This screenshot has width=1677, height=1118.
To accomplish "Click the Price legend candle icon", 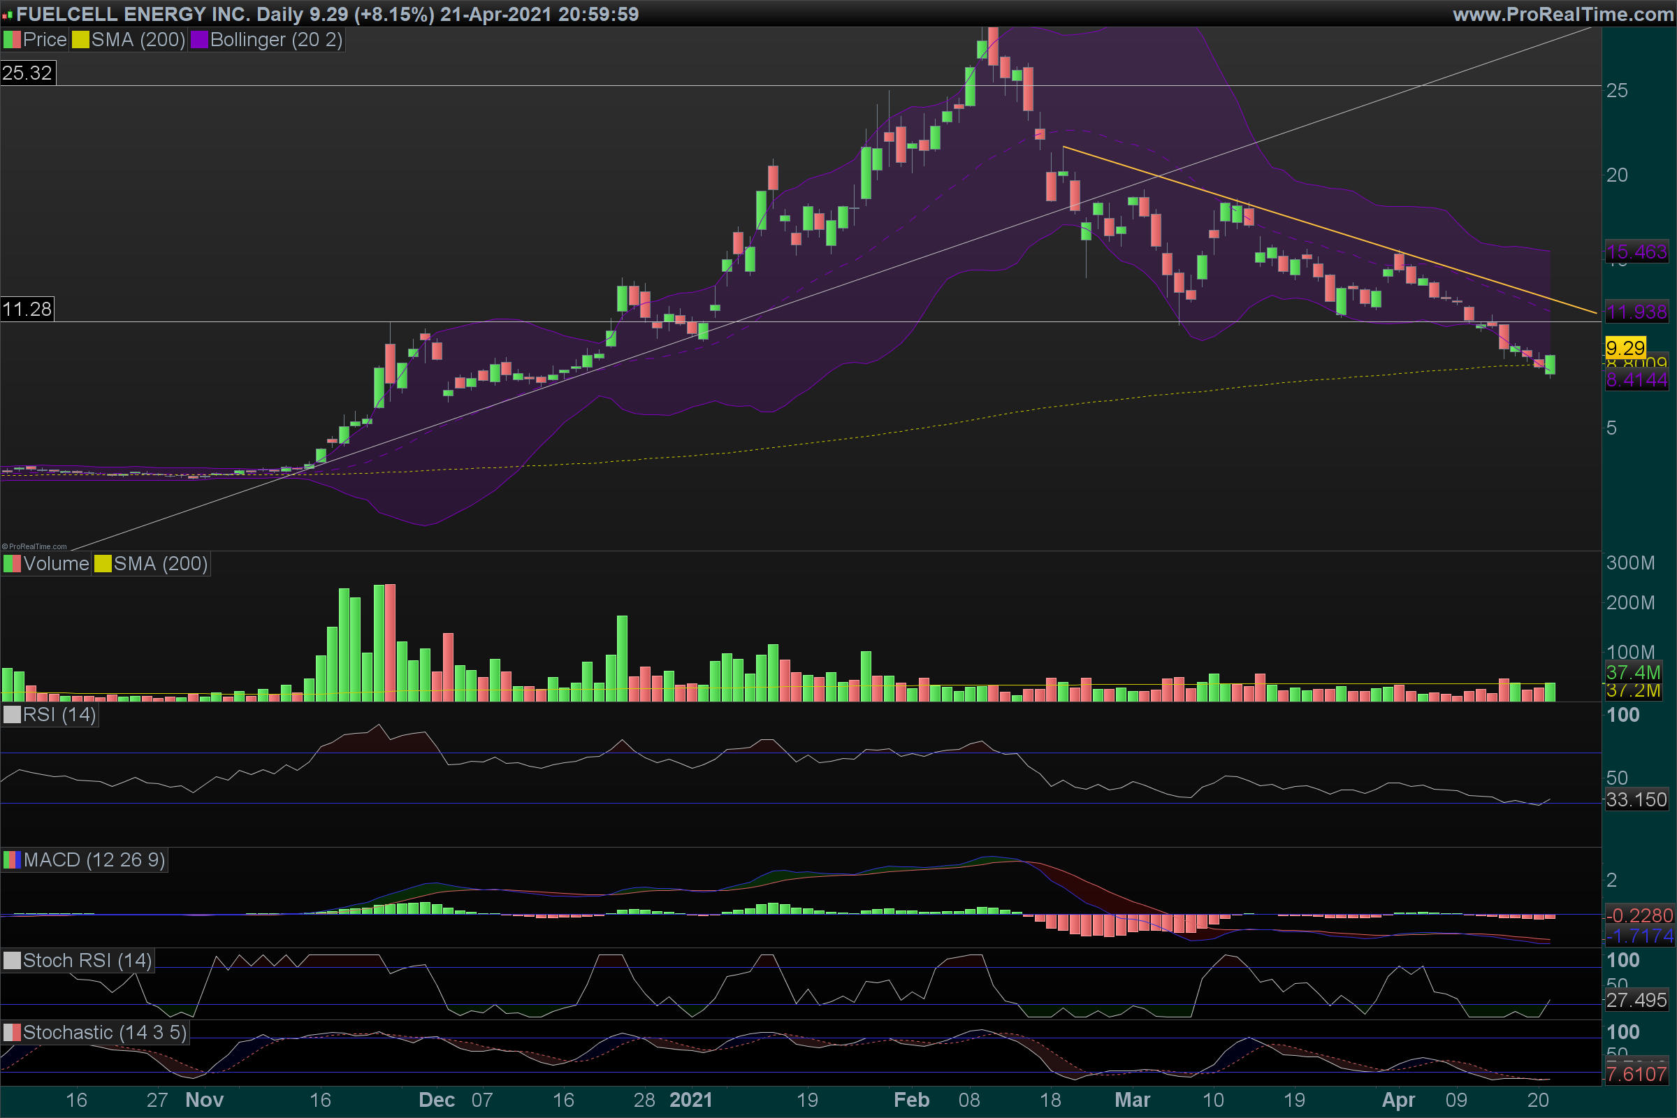I will 11,40.
